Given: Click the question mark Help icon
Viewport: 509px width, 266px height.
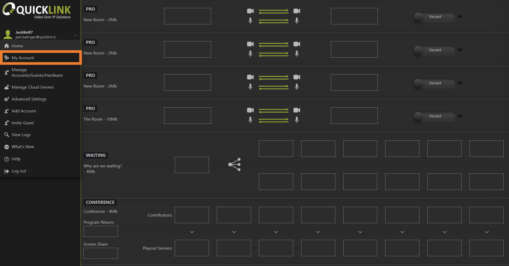Looking at the screenshot, I should click(7, 159).
